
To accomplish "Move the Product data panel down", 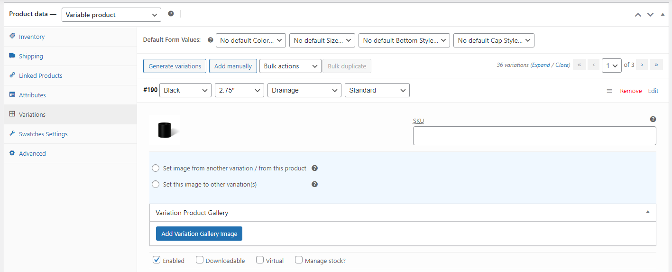I will click(651, 15).
